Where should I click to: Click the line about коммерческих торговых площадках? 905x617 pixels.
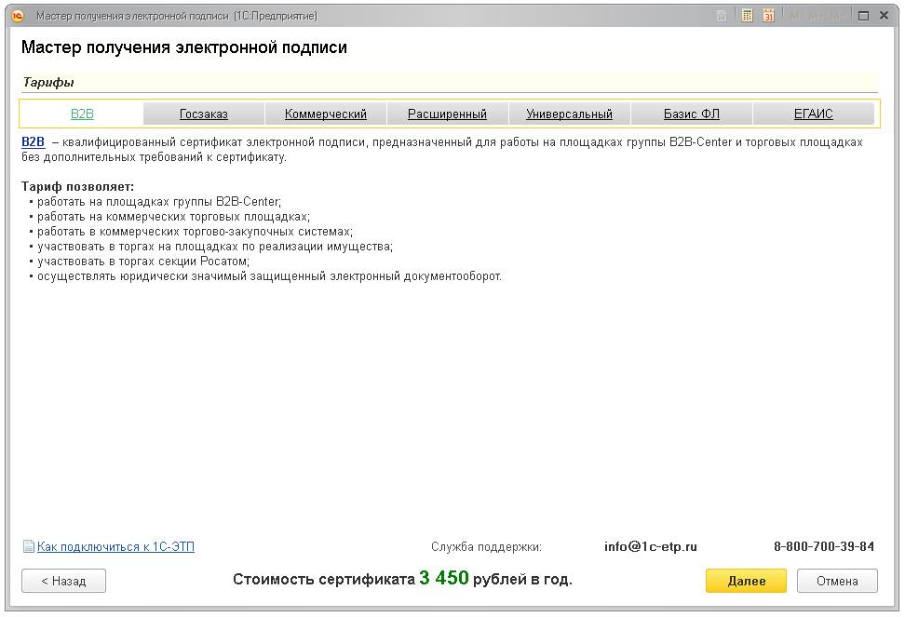(x=173, y=217)
